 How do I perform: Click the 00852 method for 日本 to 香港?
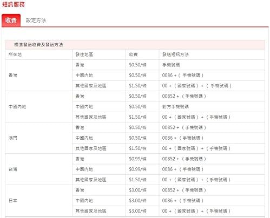pyautogui.click(x=184, y=190)
